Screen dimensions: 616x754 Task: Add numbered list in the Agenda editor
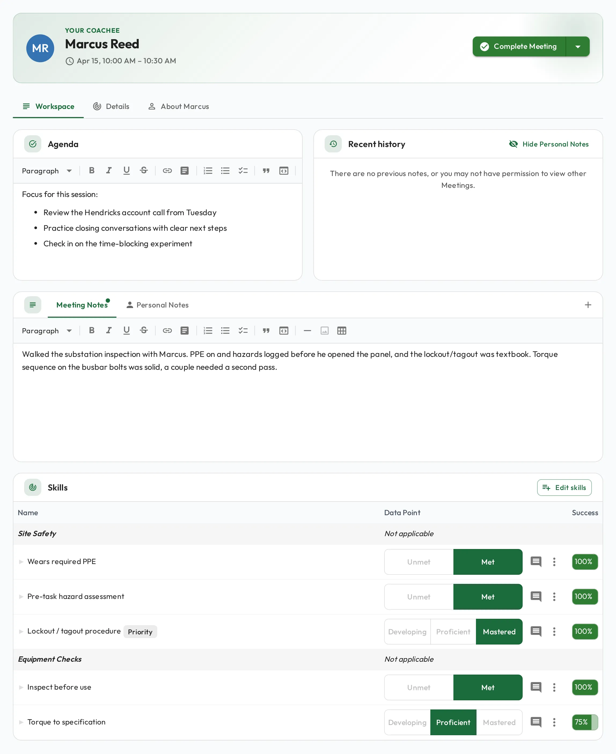tap(208, 171)
